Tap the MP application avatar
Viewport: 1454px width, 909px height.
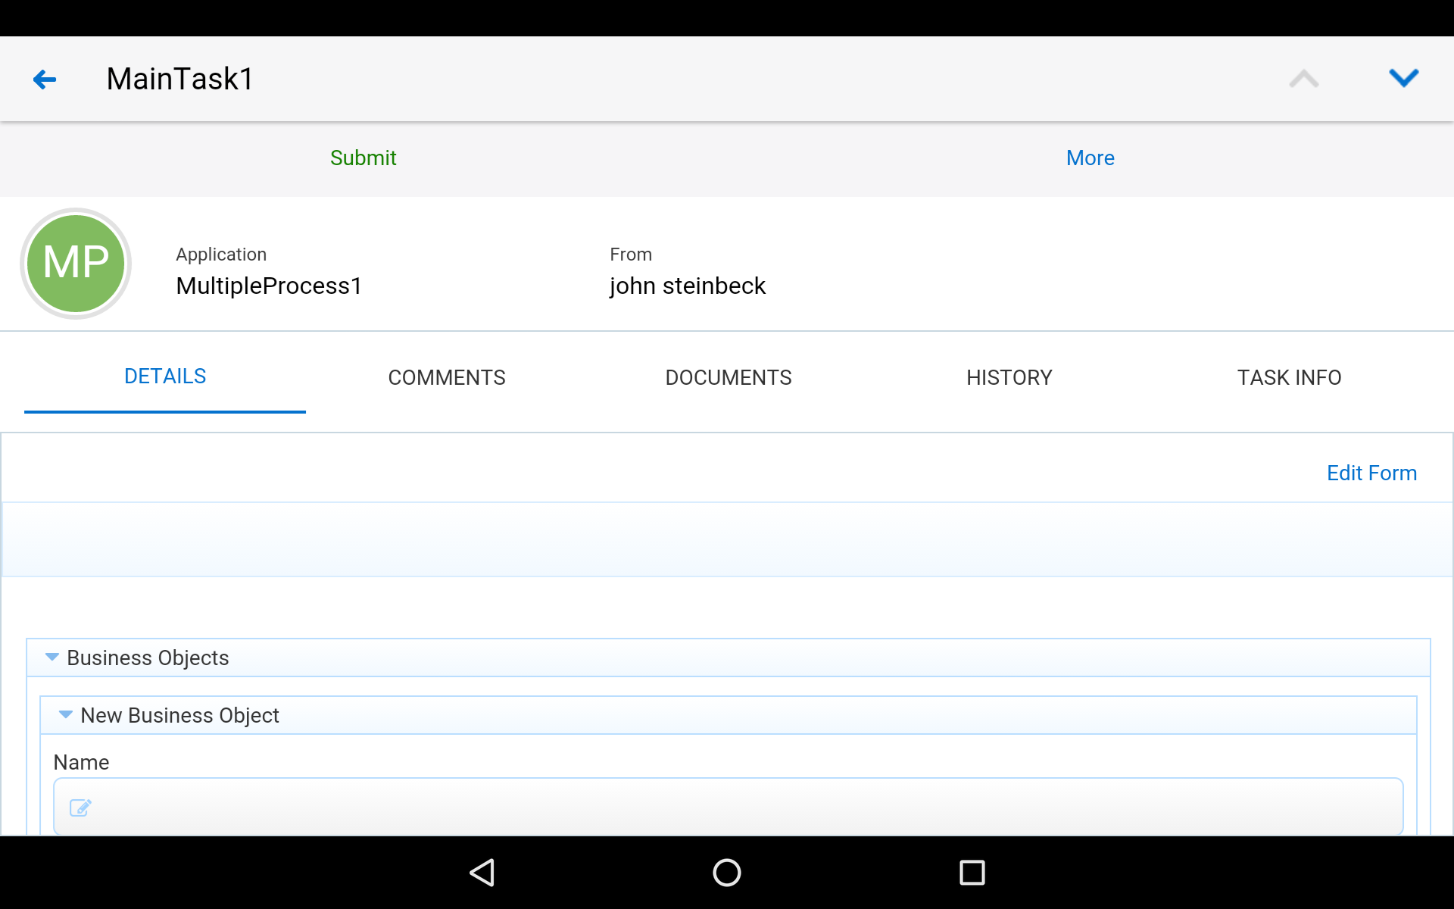(x=76, y=264)
